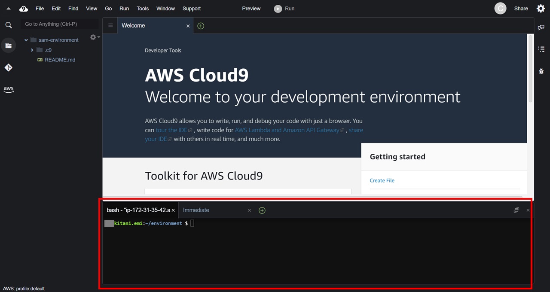Open the Support menu

coord(192,9)
